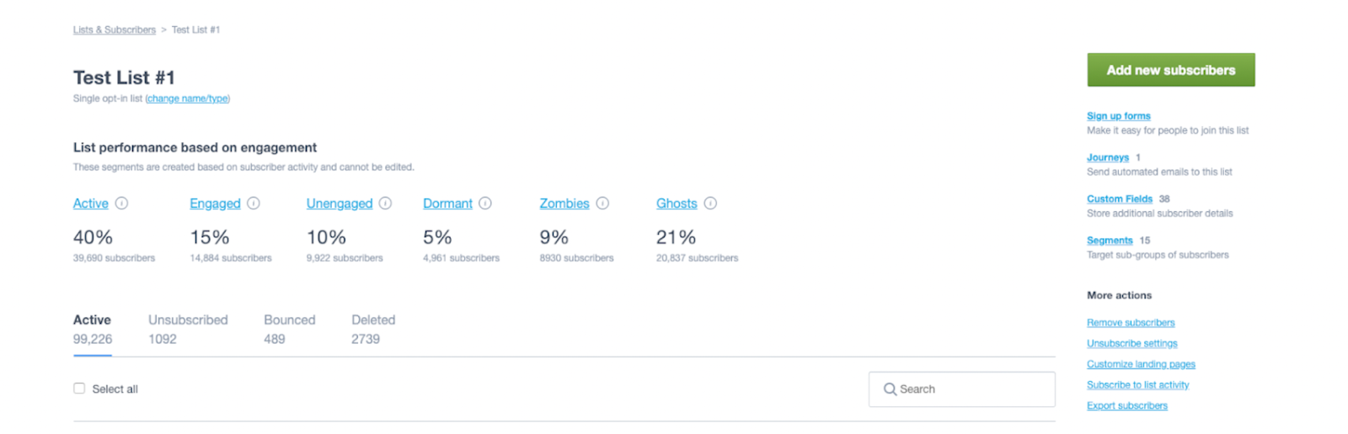Tick the Select all checkbox
Viewport: 1348px width, 434px height.
coord(79,389)
